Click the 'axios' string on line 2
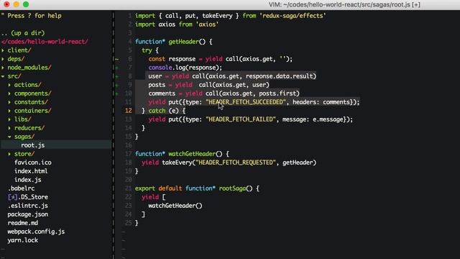460x259 pixels. coord(207,24)
